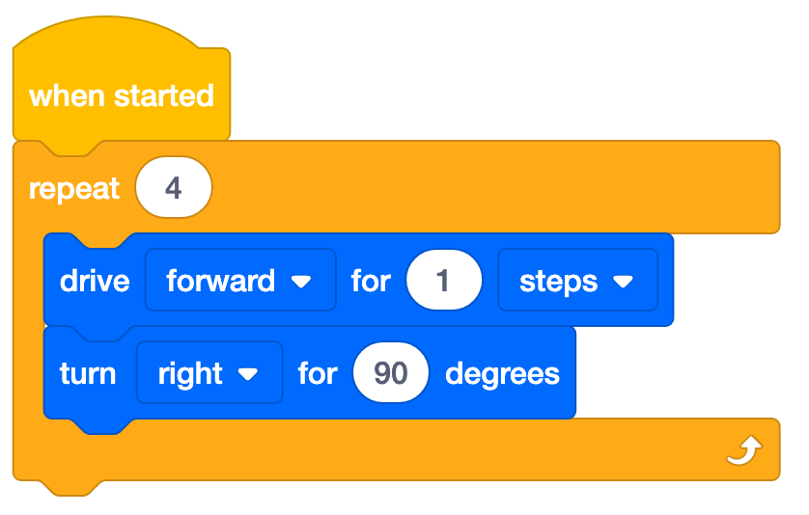809x515 pixels.
Task: Click "for" label in the turn block
Action: (318, 373)
